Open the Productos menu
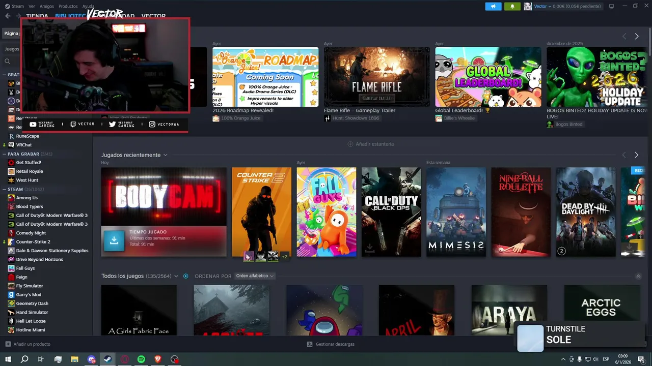652x366 pixels. pos(68,6)
